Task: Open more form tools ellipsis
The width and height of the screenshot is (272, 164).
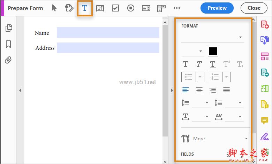Action: (176, 8)
